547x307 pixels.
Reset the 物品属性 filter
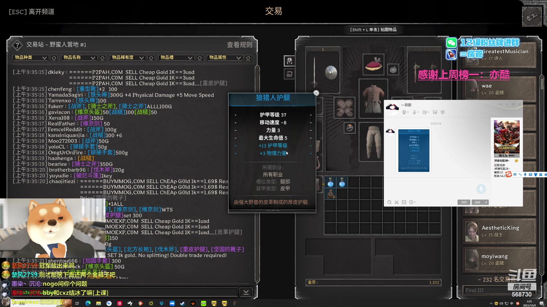pos(248,58)
